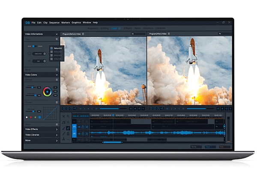257x177 pixels.
Task: Toggle visibility eye on track V1
Action: [79, 127]
